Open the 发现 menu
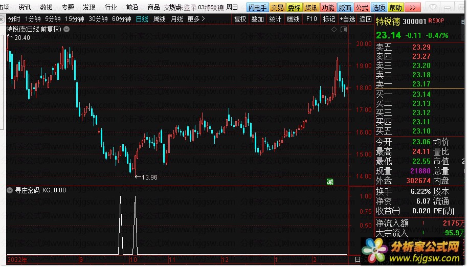 coord(89,7)
